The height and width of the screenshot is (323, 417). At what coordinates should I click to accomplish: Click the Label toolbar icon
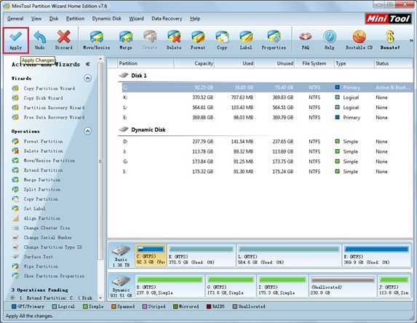pyautogui.click(x=246, y=41)
